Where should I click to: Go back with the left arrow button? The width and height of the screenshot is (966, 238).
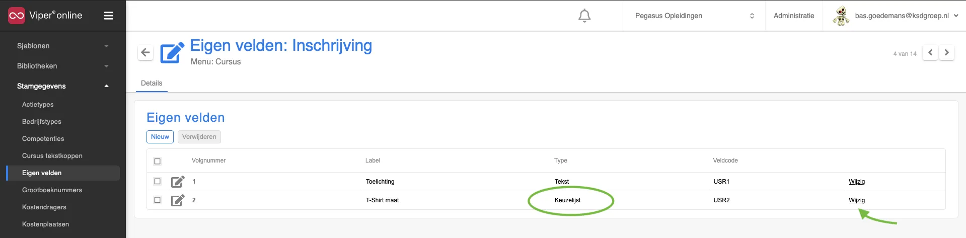[145, 52]
